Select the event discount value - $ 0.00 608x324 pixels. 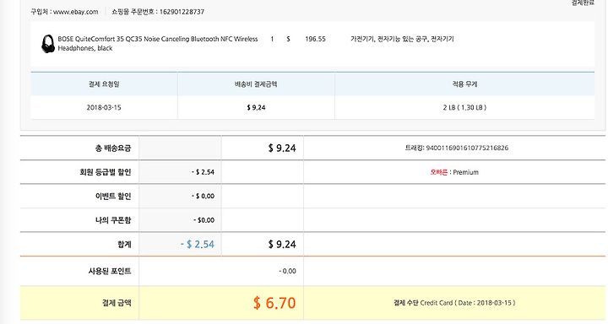click(x=204, y=196)
